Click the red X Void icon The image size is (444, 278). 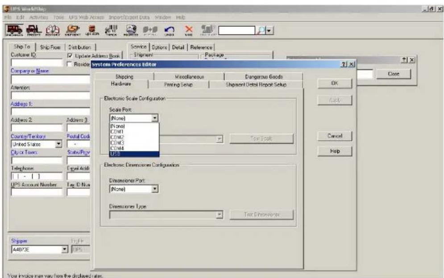[x=189, y=30]
